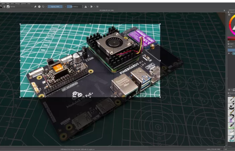This screenshot has height=151, width=235.
Task: Click the wrap around mode icon
Action: (97, 6)
